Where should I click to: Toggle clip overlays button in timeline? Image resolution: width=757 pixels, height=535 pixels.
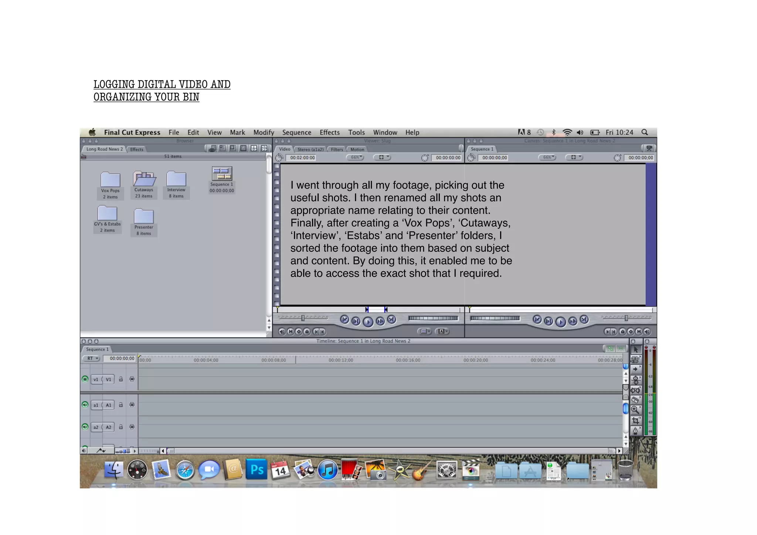coord(101,451)
